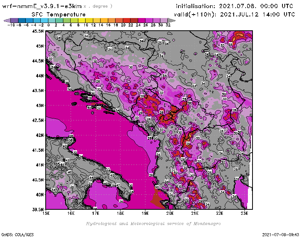This screenshot has height=237, width=307.
Task: Click the 15E longitude axis label
Action: (x=46, y=214)
